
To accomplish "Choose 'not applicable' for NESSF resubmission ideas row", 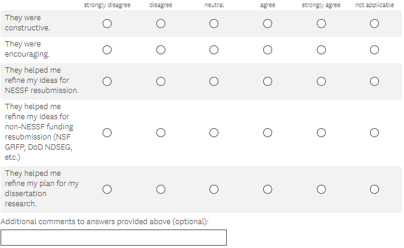I will 374,81.
